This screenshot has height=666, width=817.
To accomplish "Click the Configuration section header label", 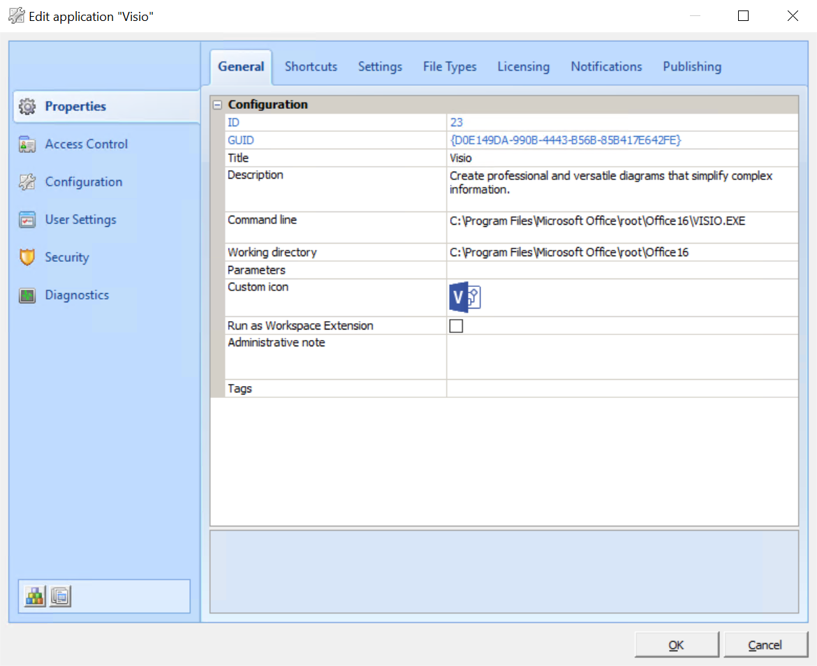I will (x=268, y=105).
